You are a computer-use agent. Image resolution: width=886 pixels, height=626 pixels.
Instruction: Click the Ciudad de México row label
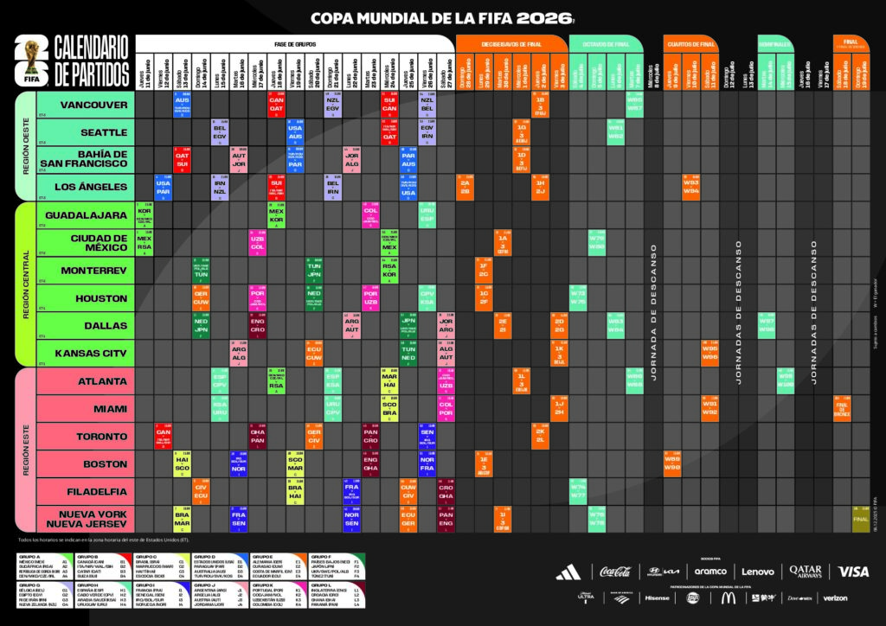coord(93,243)
